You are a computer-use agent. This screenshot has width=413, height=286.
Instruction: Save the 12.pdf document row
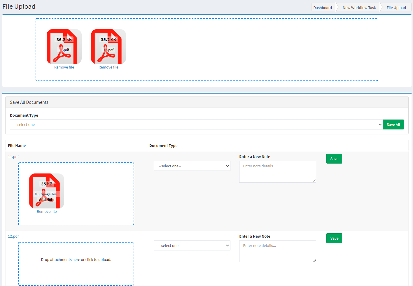(x=334, y=238)
